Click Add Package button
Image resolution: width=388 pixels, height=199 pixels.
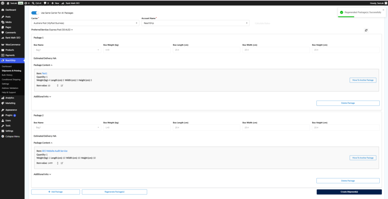(x=55, y=192)
